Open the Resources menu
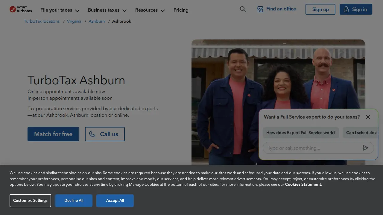This screenshot has height=215, width=383. pos(150,10)
